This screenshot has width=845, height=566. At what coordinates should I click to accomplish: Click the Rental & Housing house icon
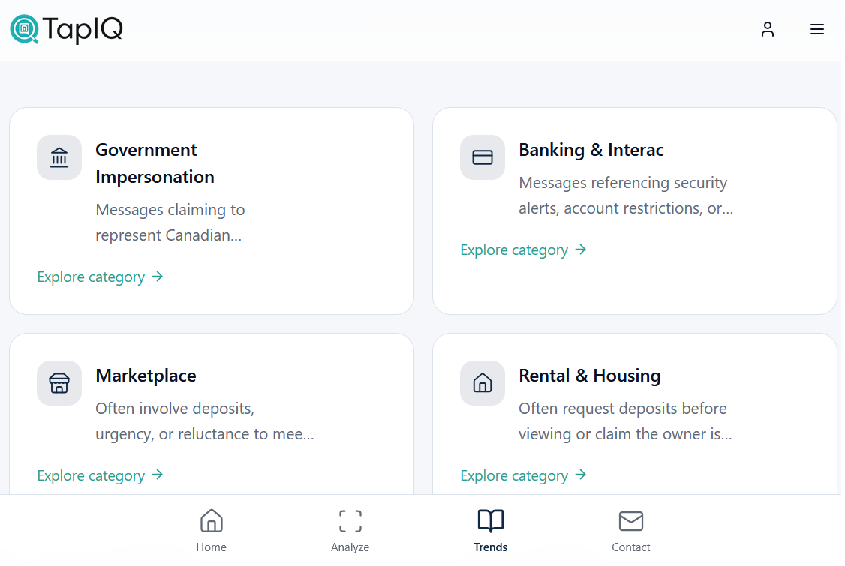click(483, 383)
